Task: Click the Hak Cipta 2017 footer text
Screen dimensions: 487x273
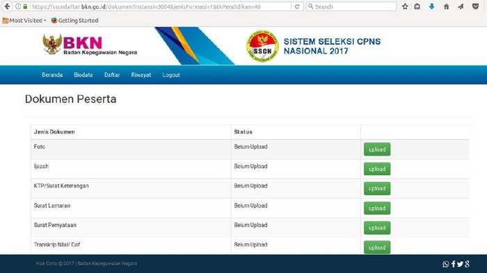Action: 86,263
